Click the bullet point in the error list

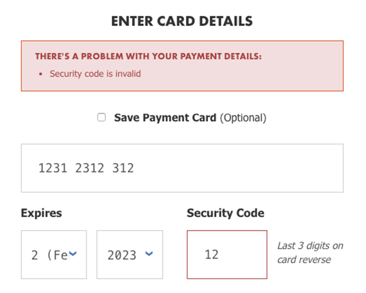pos(41,74)
